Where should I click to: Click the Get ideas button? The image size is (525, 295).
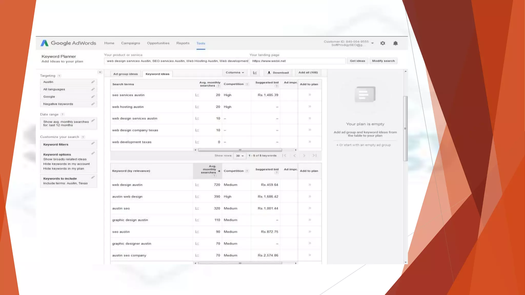point(357,61)
